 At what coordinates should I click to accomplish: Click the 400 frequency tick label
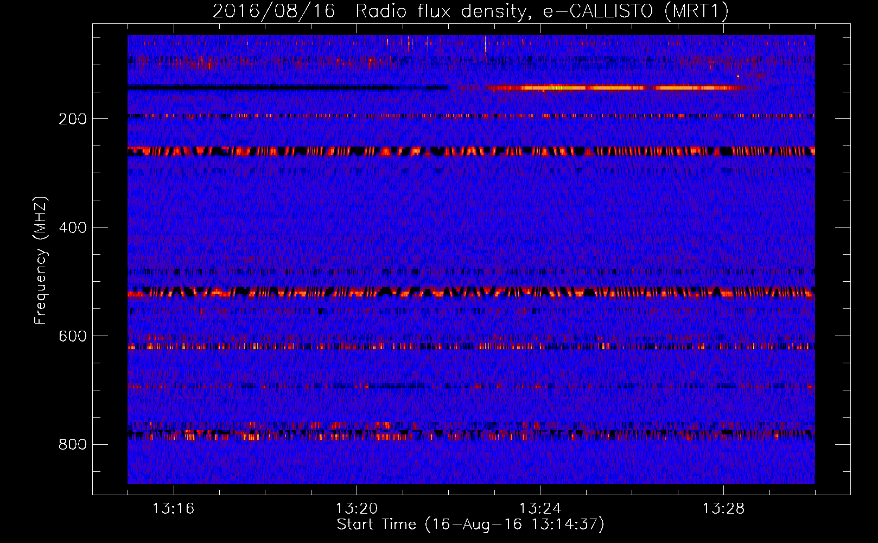[73, 228]
